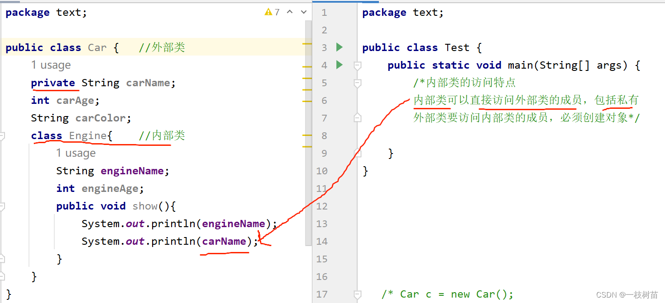Viewport: 665px width, 303px height.
Task: Collapse block comment fold marker on line 5
Action: (357, 83)
